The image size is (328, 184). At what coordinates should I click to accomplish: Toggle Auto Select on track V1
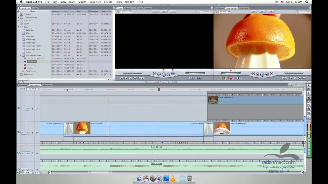pyautogui.click(x=37, y=132)
